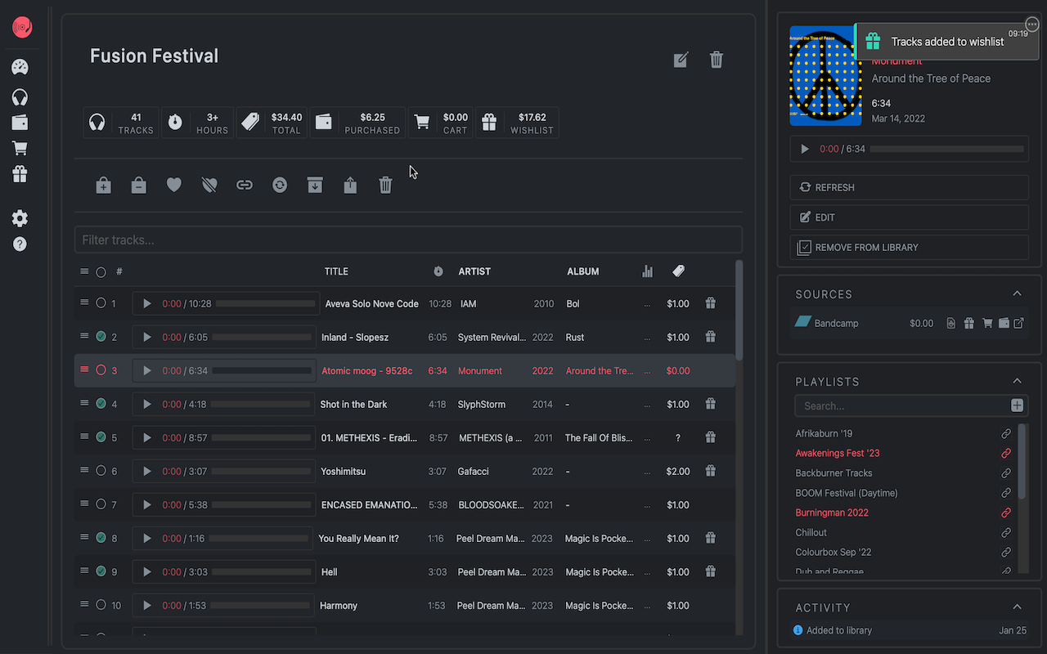Select track 6 Yoshimitsu
This screenshot has width=1047, height=654.
pos(101,471)
